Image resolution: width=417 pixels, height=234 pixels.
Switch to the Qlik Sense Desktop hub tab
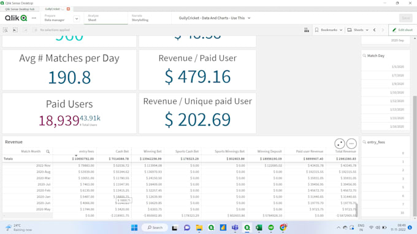point(20,9)
